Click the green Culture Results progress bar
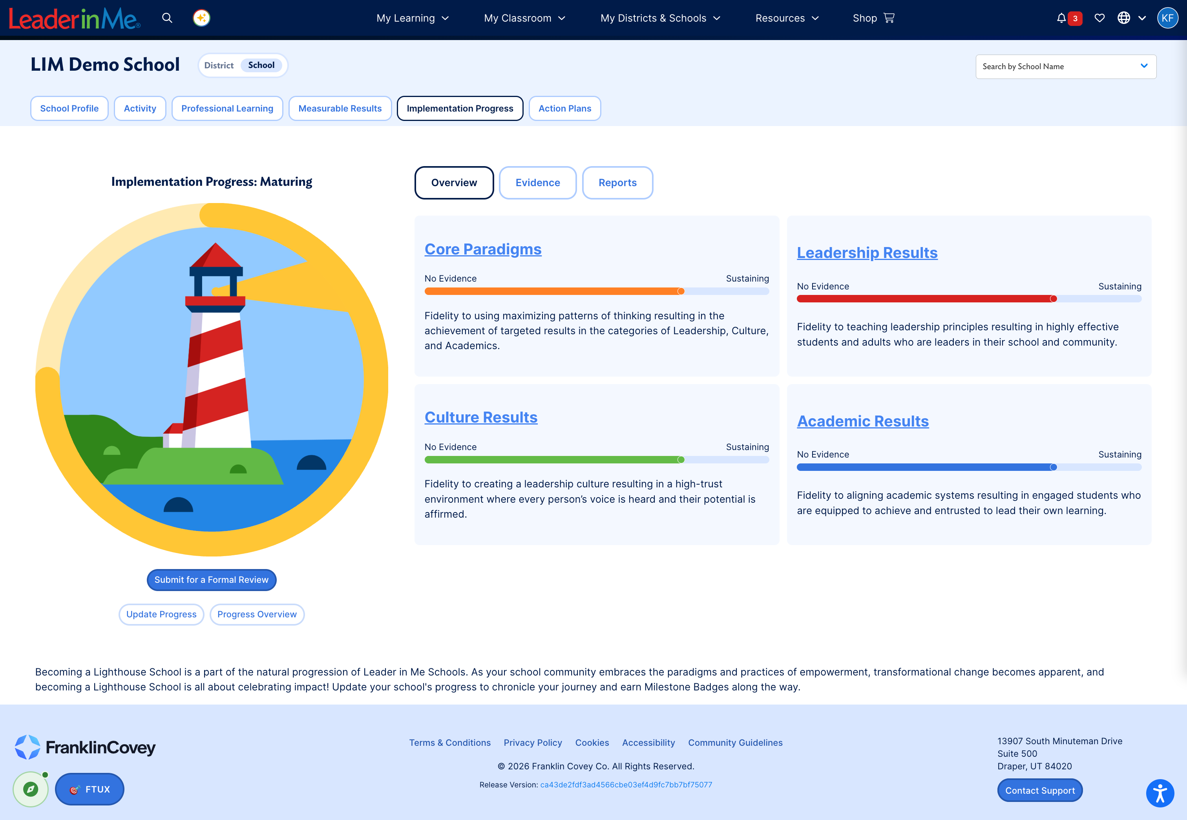The width and height of the screenshot is (1187, 820). [x=597, y=460]
